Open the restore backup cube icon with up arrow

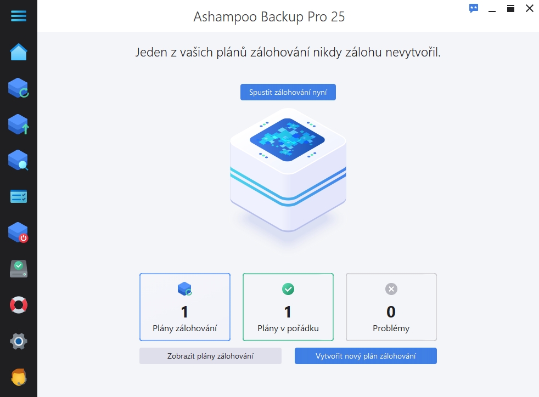click(19, 124)
